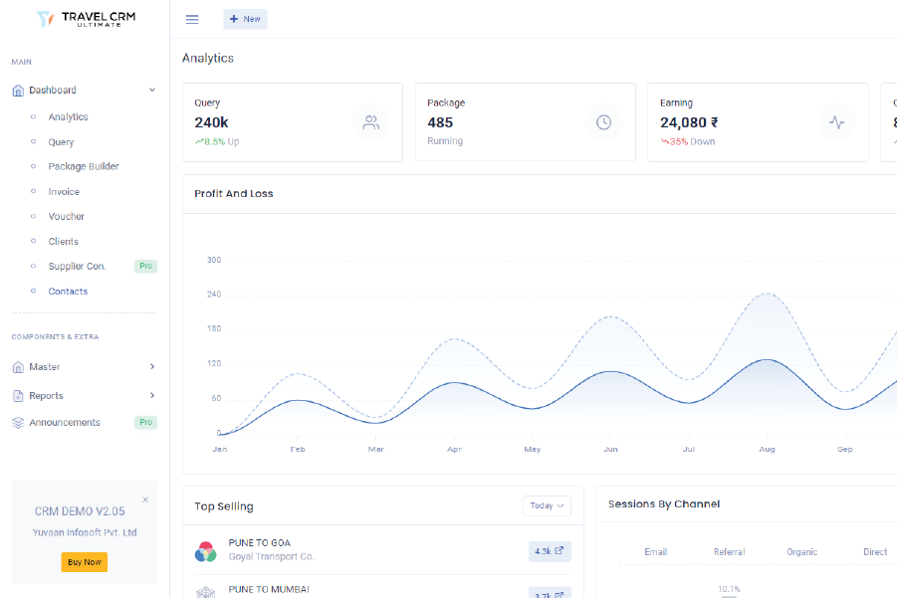Open the Today dropdown in Top Selling

pos(547,505)
